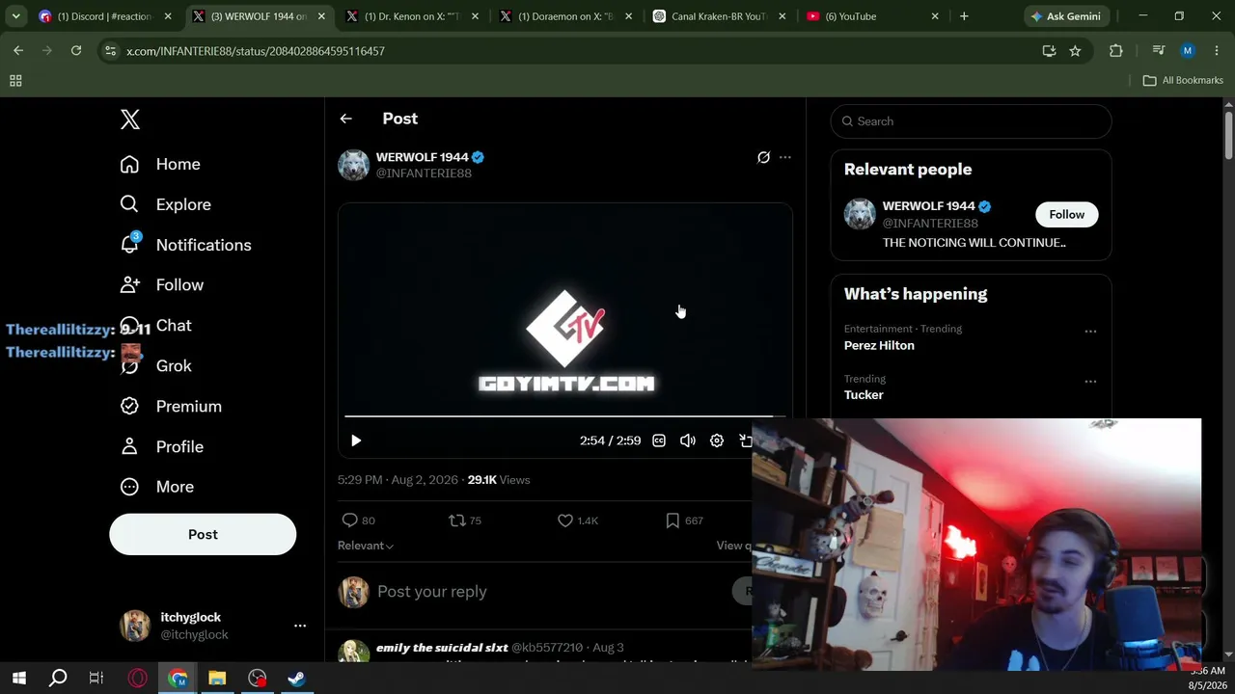The height and width of the screenshot is (694, 1235).
Task: Open the Follow page in the sidebar
Action: click(x=161, y=285)
